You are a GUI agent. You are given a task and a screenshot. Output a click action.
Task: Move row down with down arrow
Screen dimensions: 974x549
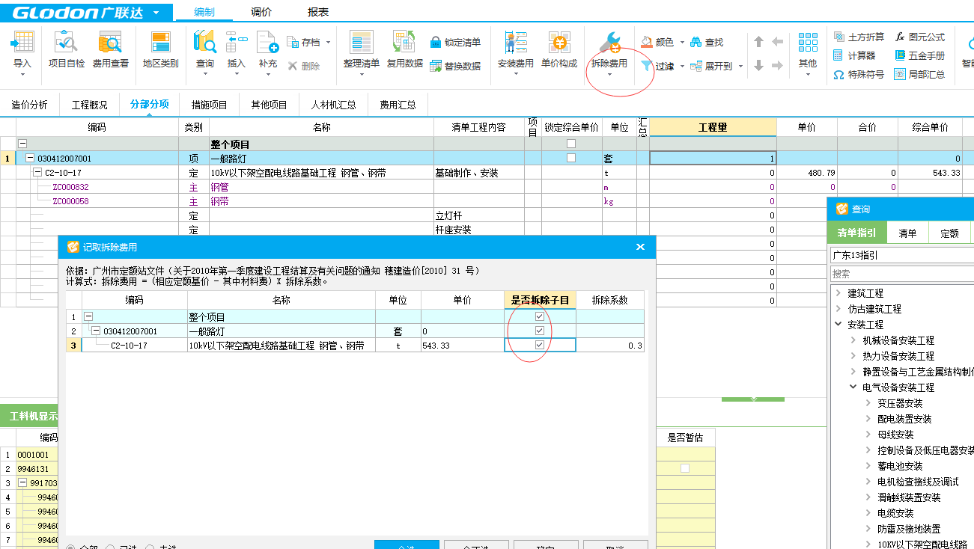click(x=758, y=66)
